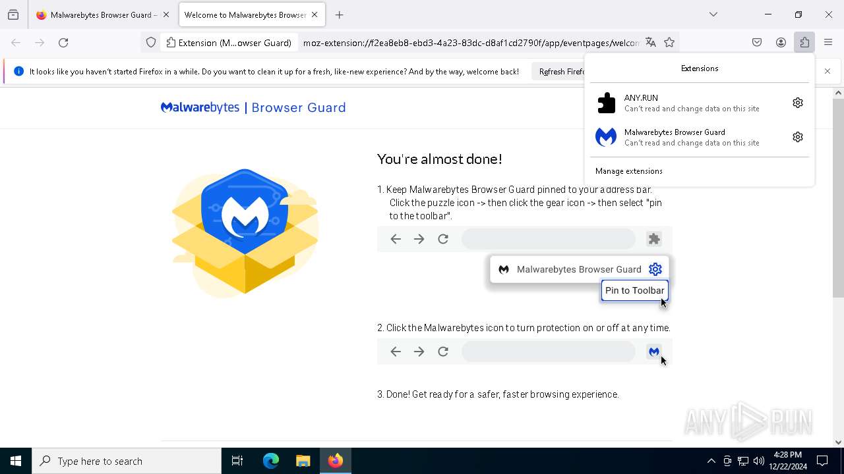This screenshot has width=844, height=474.
Task: Click the Type here to search box
Action: pos(127,461)
